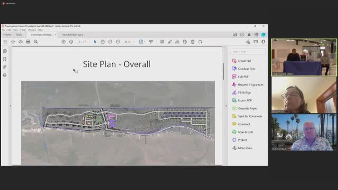Click the zoom out minus icon

click(x=110, y=42)
